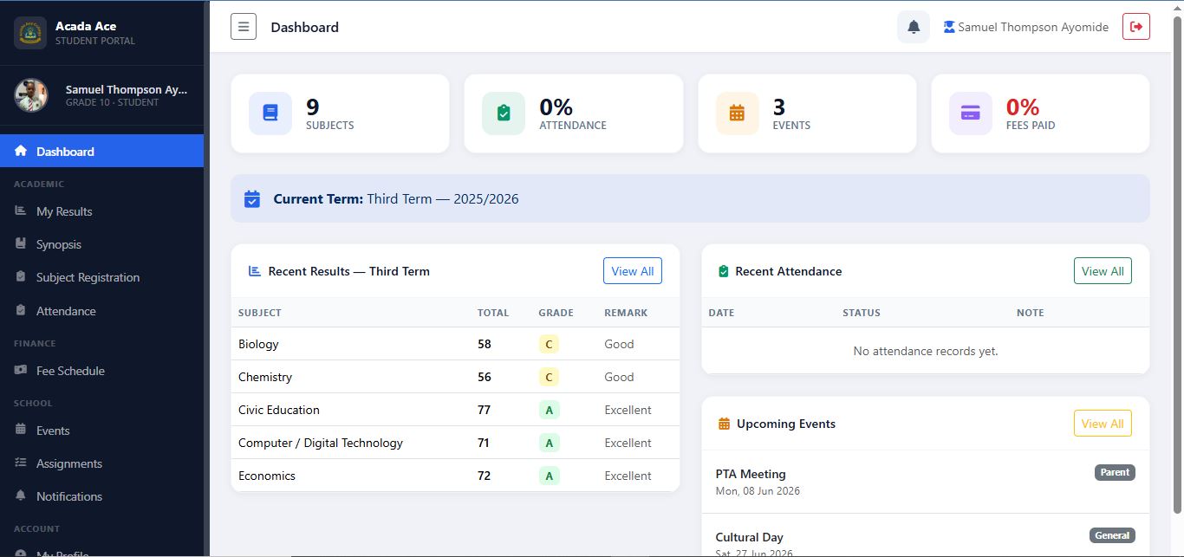This screenshot has width=1184, height=557.
Task: View All upcoming events
Action: tap(1103, 424)
